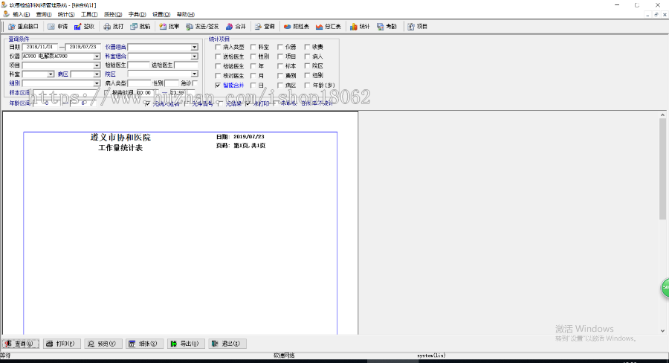Click the scrollbar up arrow at top right
Viewport: 669px width, 363px height.
tap(662, 115)
